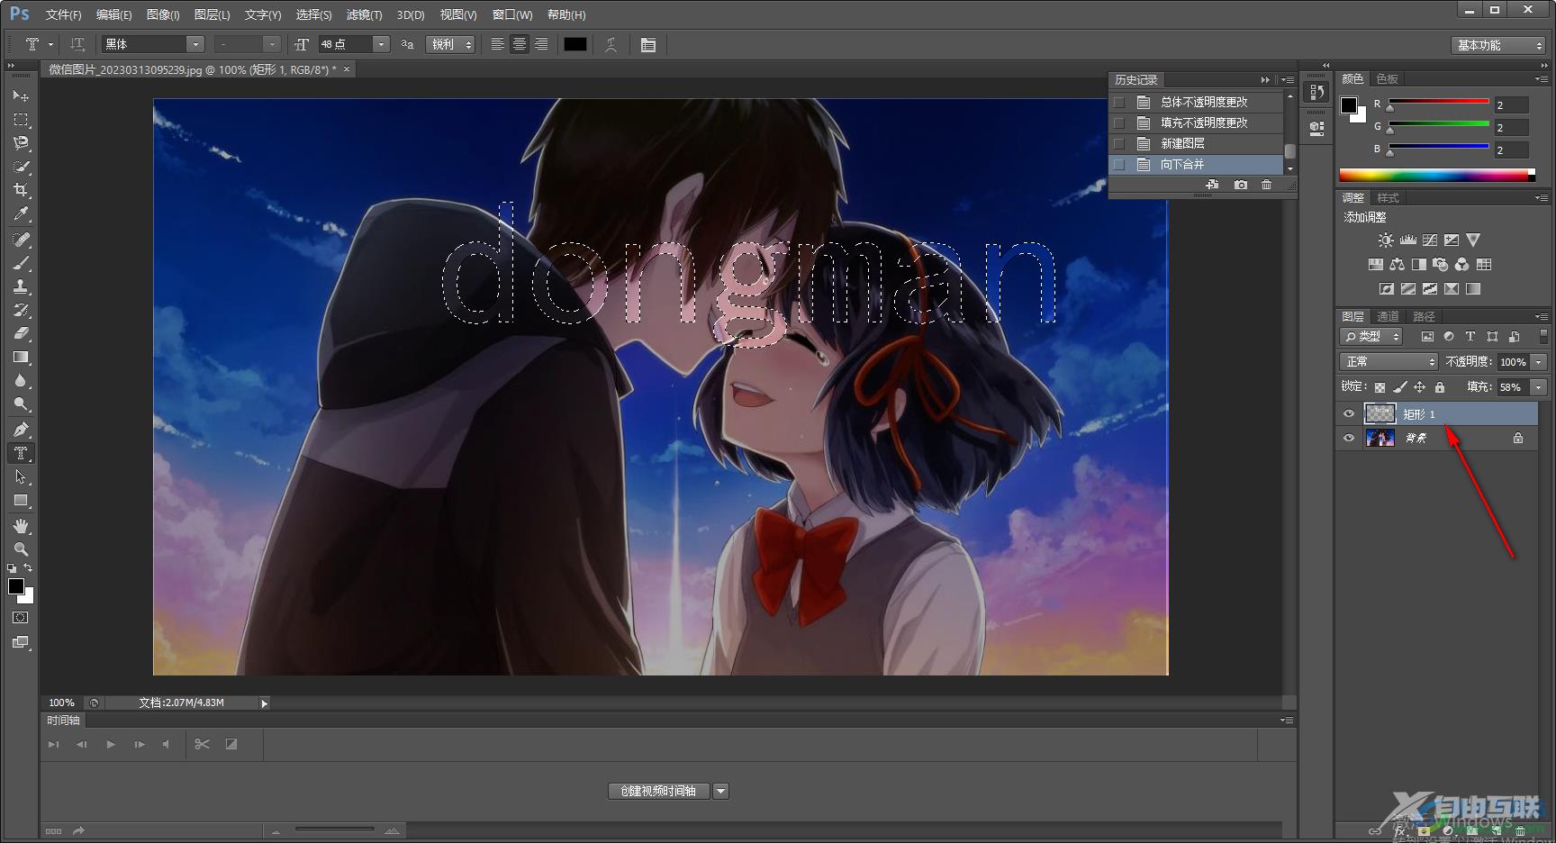Click the zoom percentage field 100%
Image resolution: width=1556 pixels, height=843 pixels.
point(61,702)
